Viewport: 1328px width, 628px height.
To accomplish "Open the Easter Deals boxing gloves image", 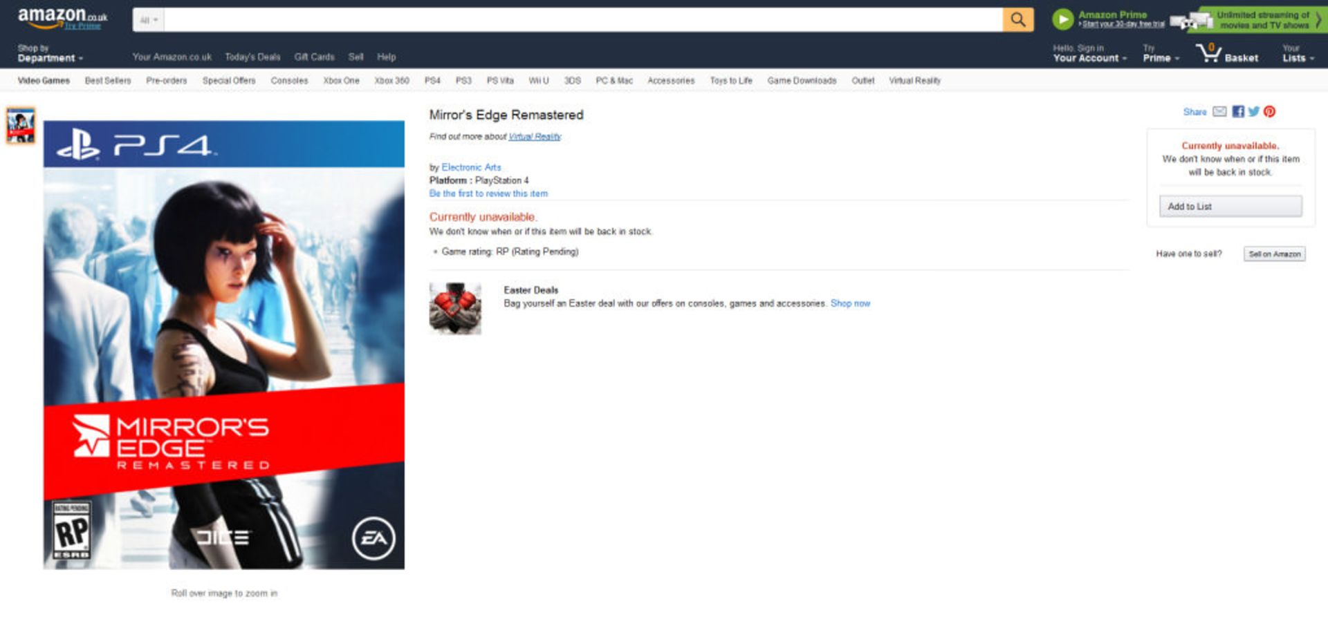I will tap(455, 307).
